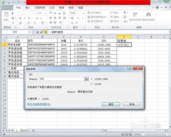Toggle Align Text Left
Screen dimensions: 171x137
click(x=50, y=18)
